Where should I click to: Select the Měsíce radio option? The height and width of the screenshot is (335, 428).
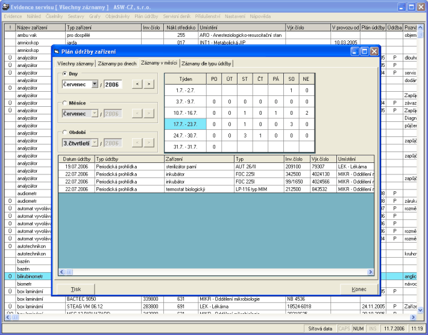tap(65, 103)
